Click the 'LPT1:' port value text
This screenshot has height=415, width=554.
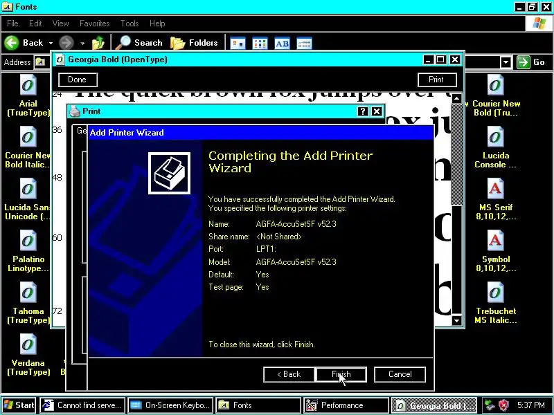coord(266,249)
